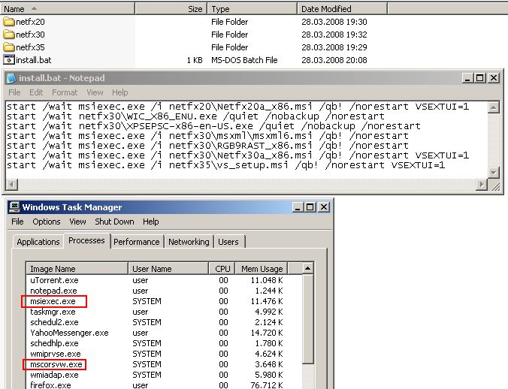
Task: Switch to the Networking tab
Action: click(x=189, y=242)
